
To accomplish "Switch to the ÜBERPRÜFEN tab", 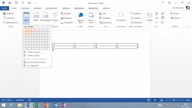I will tap(93, 8).
